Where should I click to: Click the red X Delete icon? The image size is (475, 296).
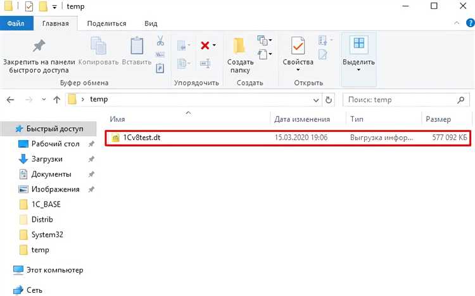(205, 45)
